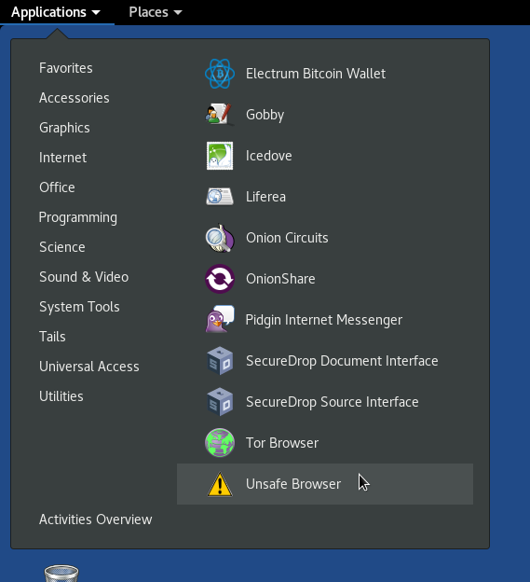
Task: Click the OnionShare purple circle icon
Action: tap(220, 279)
